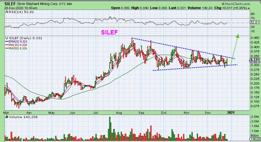Click the SILEF (Daily) 0.331 legend
The height and width of the screenshot is (142, 261).
click(x=26, y=38)
